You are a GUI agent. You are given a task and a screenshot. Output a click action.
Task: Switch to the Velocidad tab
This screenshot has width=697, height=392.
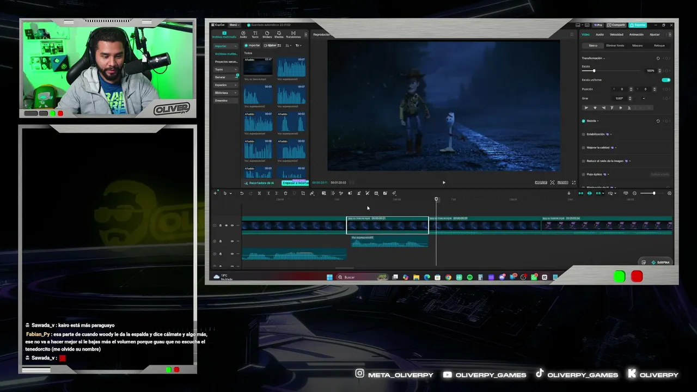pos(616,34)
